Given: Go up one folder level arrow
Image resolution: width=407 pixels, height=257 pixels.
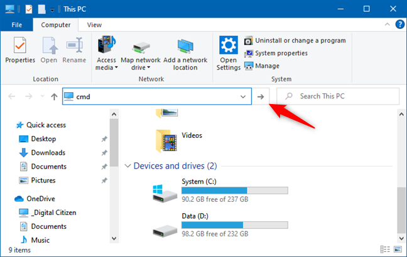Looking at the screenshot, I should pos(54,97).
